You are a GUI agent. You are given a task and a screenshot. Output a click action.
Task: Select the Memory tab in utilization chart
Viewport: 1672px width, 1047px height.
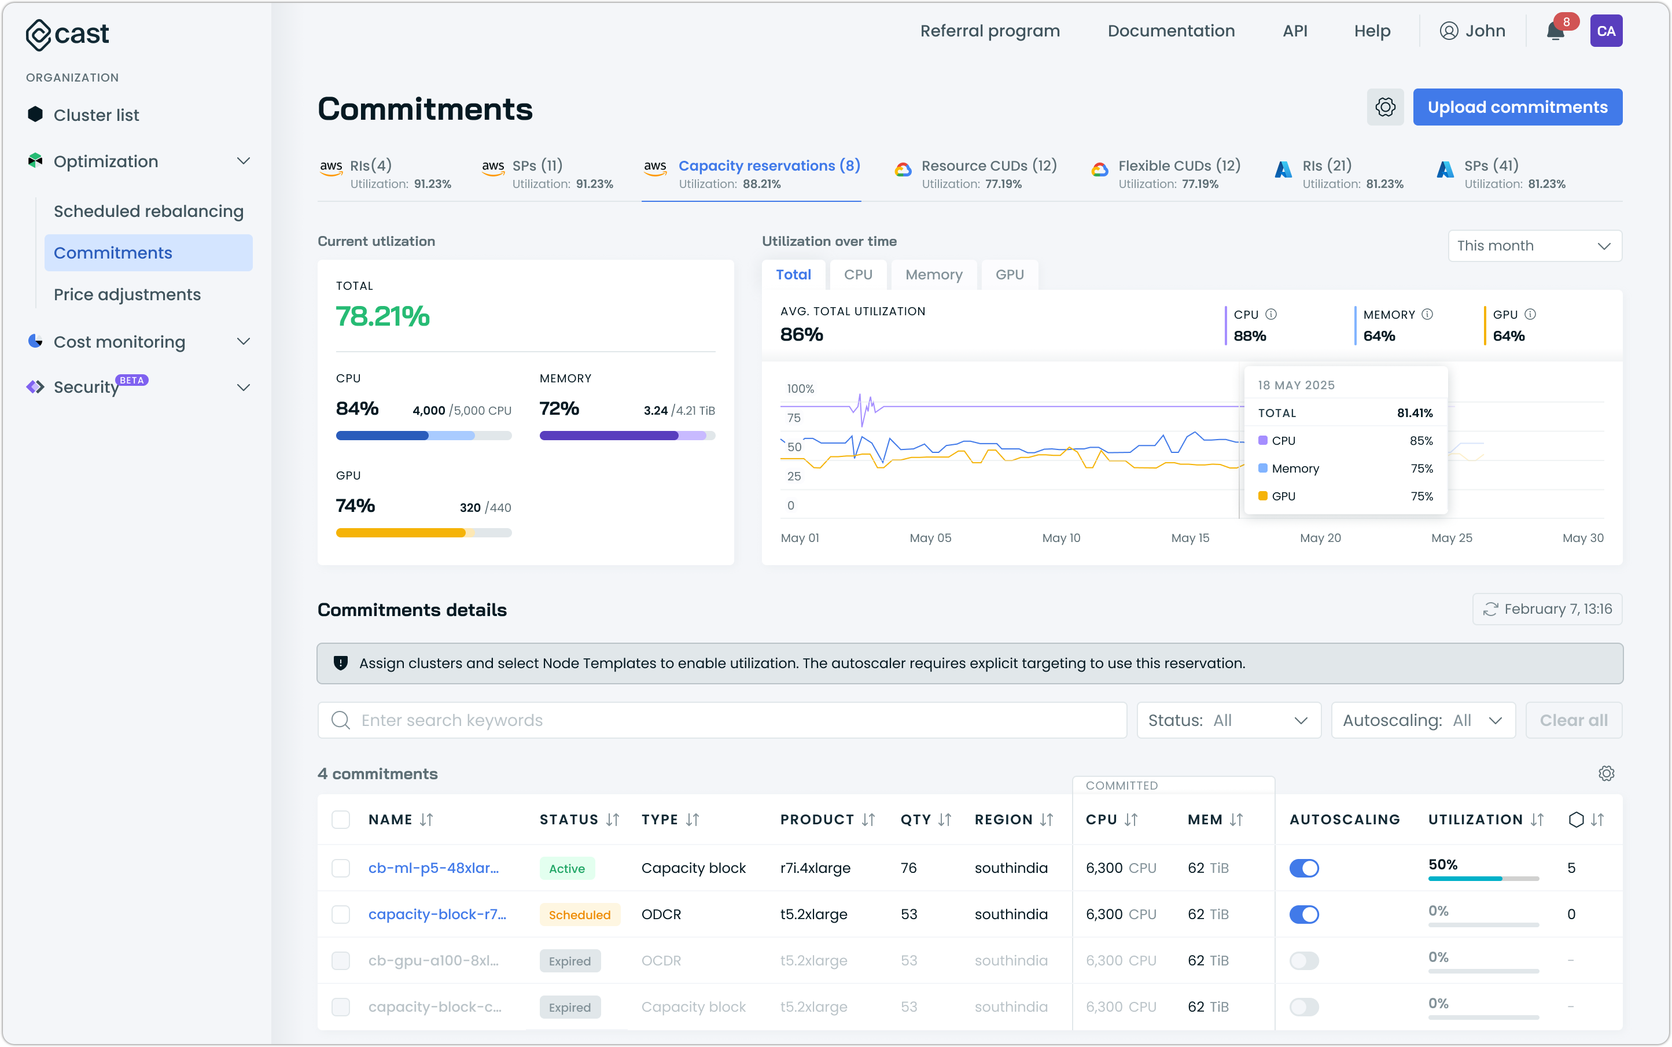(x=933, y=275)
